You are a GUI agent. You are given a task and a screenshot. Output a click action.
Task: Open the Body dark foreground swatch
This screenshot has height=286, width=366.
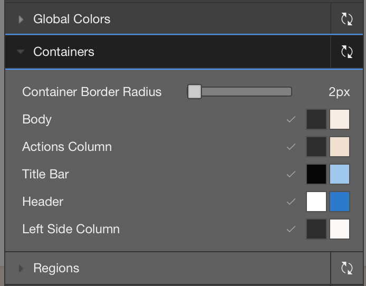point(316,119)
